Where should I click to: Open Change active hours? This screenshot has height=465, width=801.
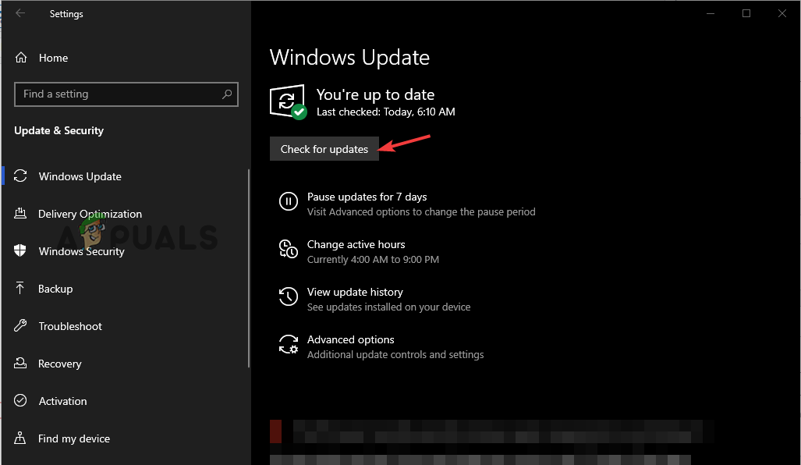point(356,244)
